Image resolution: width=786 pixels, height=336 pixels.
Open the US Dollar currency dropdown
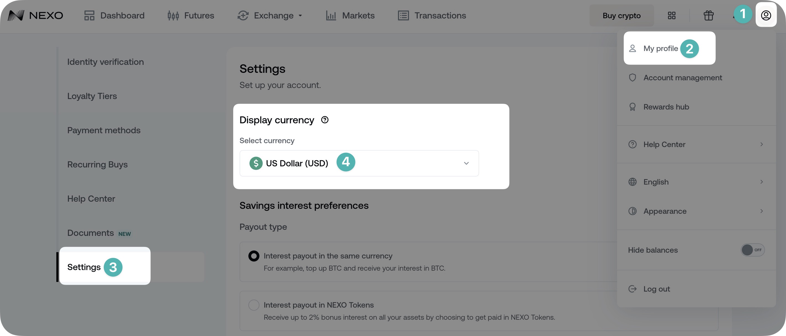coord(359,163)
